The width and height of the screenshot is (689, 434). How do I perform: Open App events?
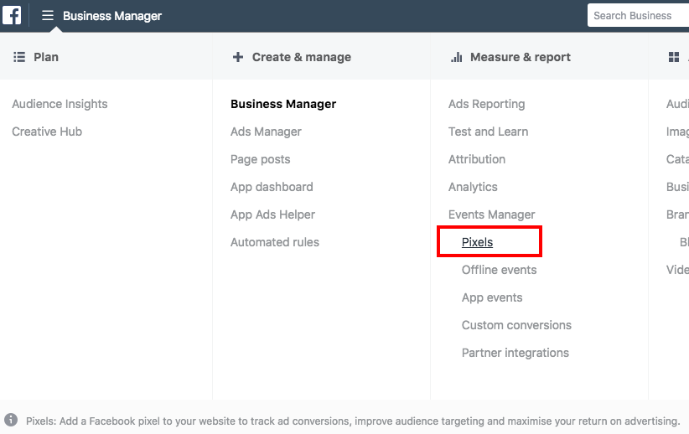tap(492, 297)
